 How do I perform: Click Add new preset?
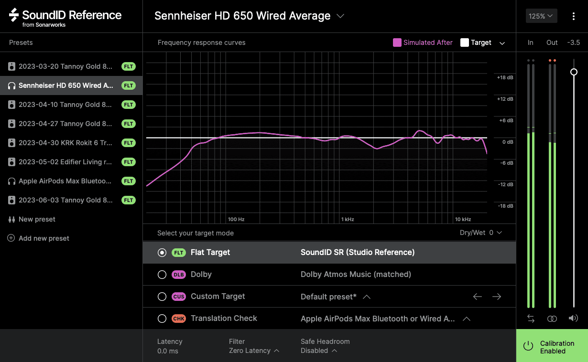71,238
